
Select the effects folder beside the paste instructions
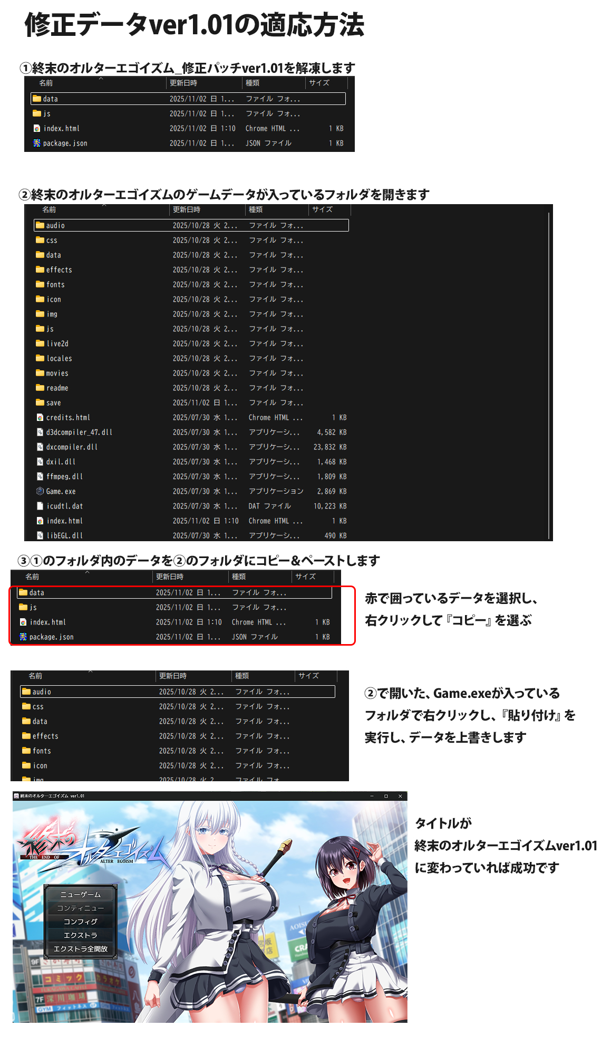tap(178, 736)
